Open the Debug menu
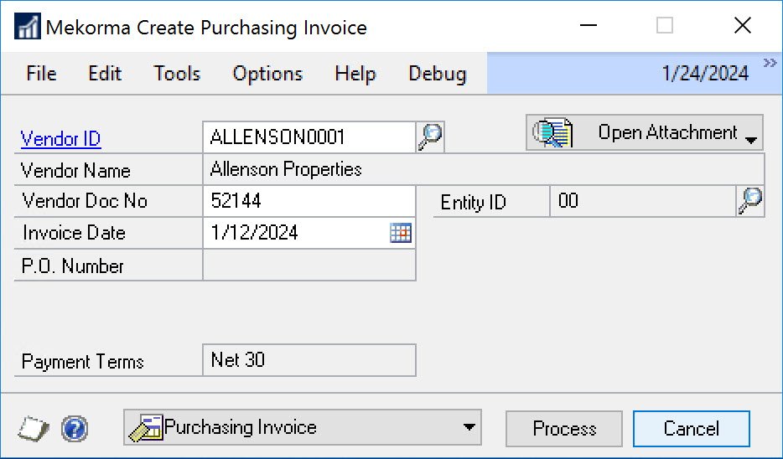Screen dimensions: 783x459 click(x=437, y=74)
